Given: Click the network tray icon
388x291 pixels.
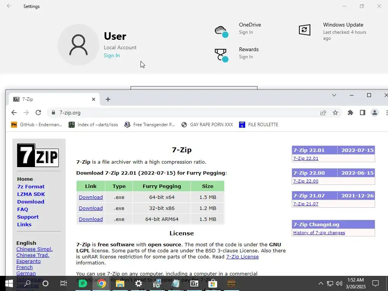Looking at the screenshot, I should tap(330, 283).
